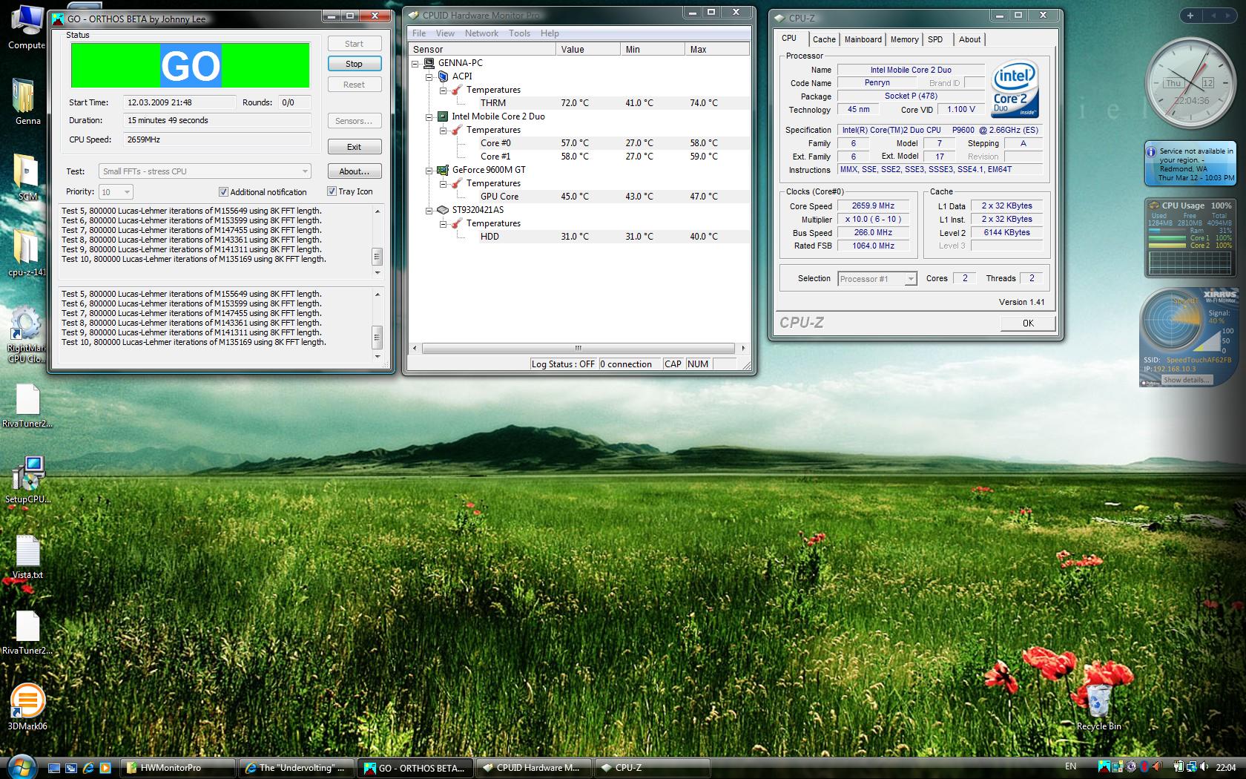Image resolution: width=1246 pixels, height=779 pixels.
Task: Click the CPU Usage gadget
Action: pos(1191,237)
